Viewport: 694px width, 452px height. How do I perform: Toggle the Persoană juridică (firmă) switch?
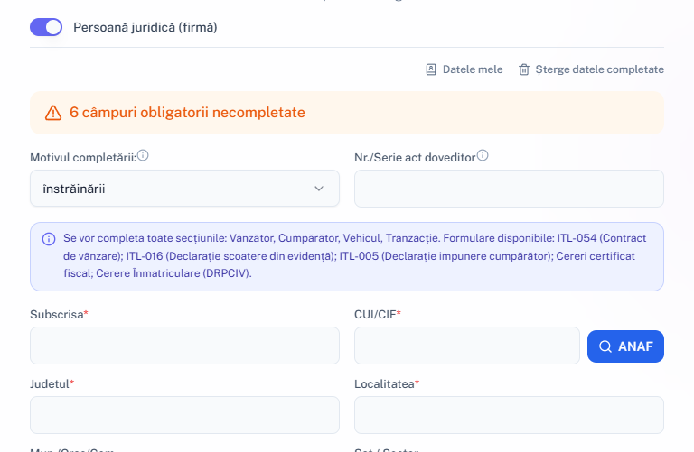click(46, 27)
